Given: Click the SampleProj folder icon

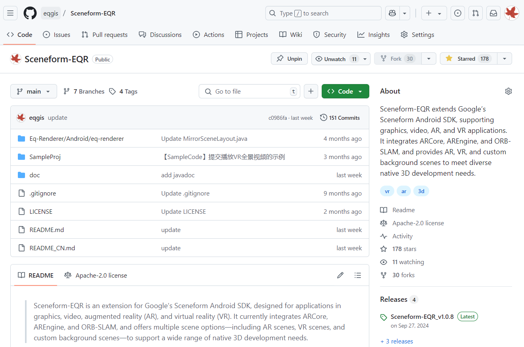Looking at the screenshot, I should click(22, 157).
